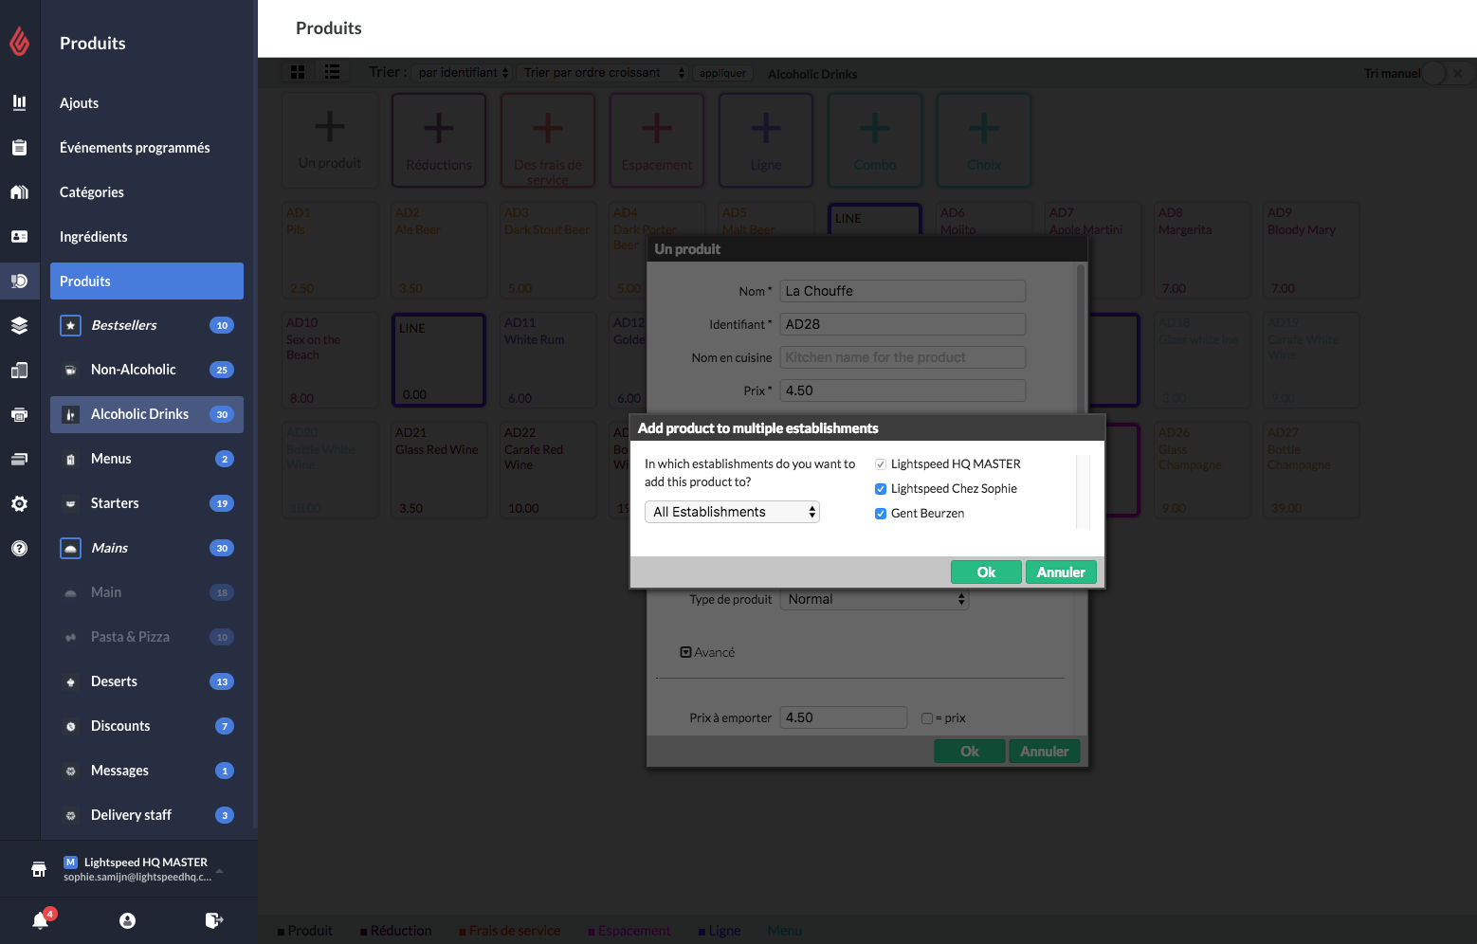Screen dimensions: 1477x944
Task: Click the user profile icon
Action: 128,920
